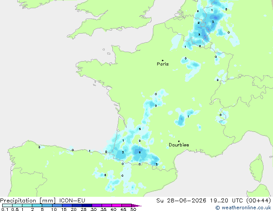Screen dimensions: 273x211
Task: Pick the 35–40 mm legend swatch
Action: 107,205
